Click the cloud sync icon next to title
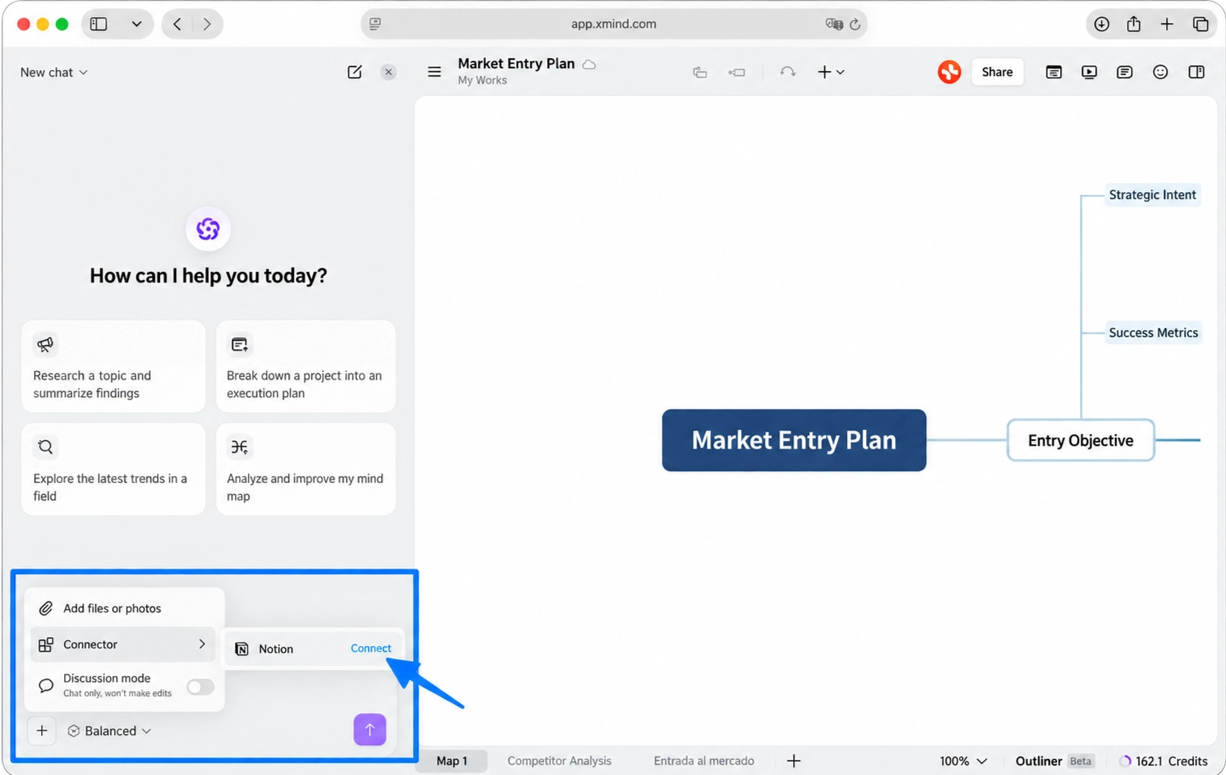Viewport: 1226px width, 775px height. point(589,64)
